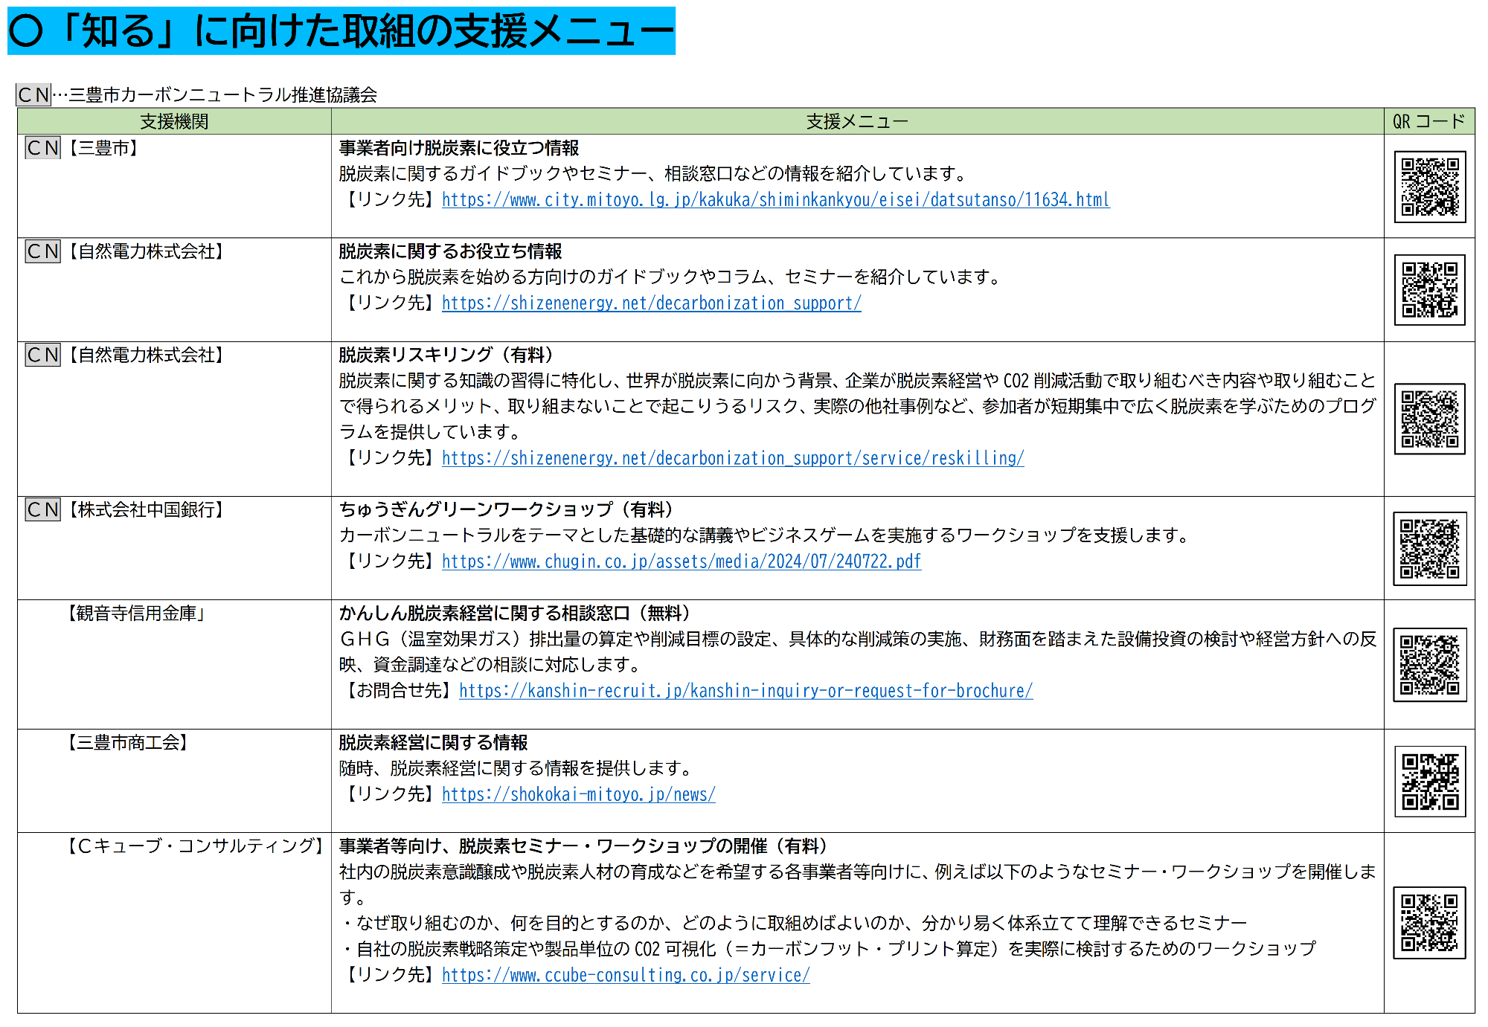Viewport: 1488px width, 1027px height.
Task: Click heading かんしん脱炭素経営に関する相談窓口（無料）
Action: [x=518, y=613]
